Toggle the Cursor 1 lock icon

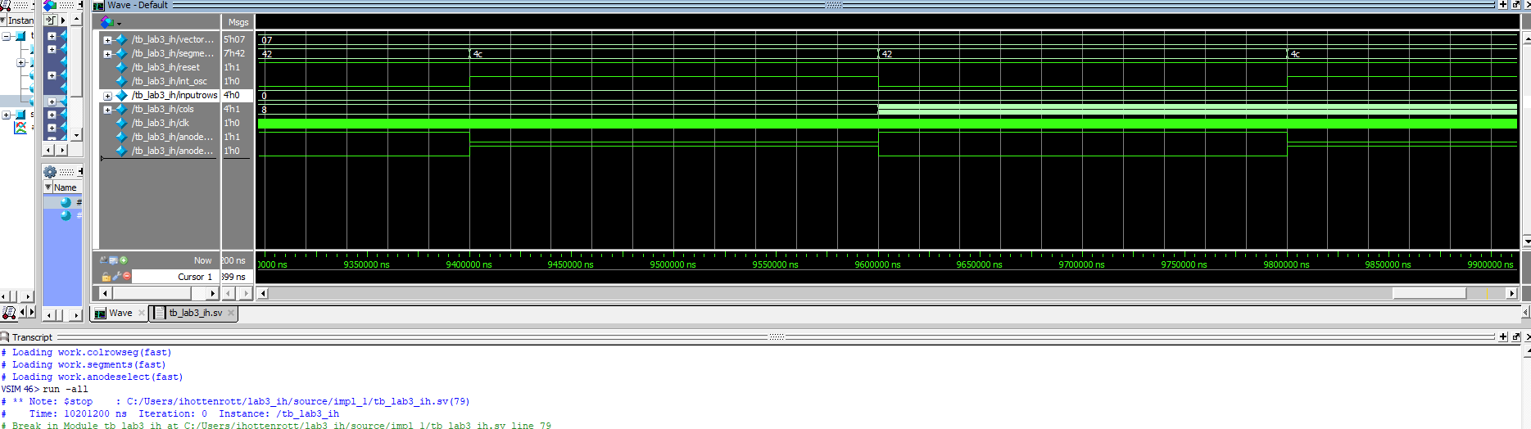(106, 277)
